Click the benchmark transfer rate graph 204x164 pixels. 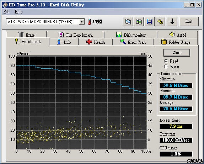(x=82, y=102)
